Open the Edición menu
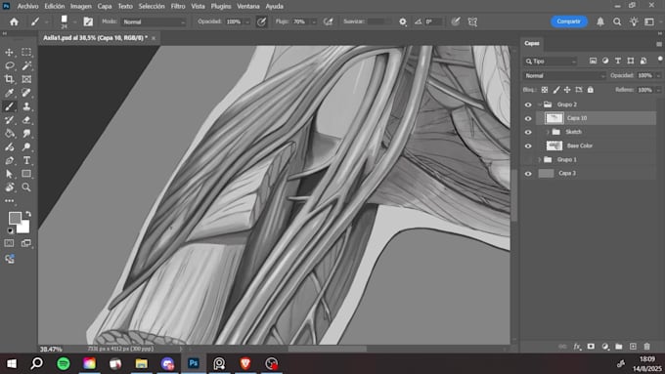The width and height of the screenshot is (665, 374). click(x=55, y=7)
